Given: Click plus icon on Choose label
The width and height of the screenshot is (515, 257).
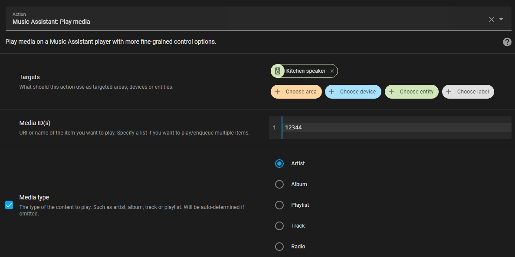Looking at the screenshot, I should click(449, 92).
